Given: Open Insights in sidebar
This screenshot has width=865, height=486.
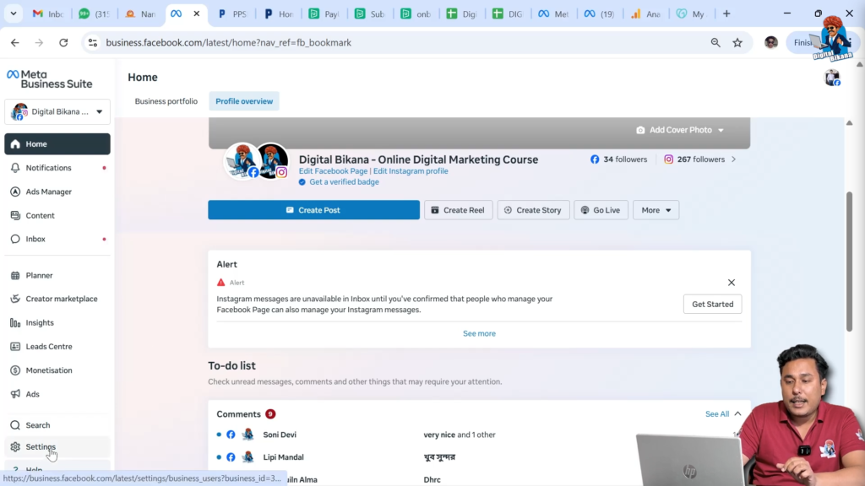Looking at the screenshot, I should [x=57, y=322].
